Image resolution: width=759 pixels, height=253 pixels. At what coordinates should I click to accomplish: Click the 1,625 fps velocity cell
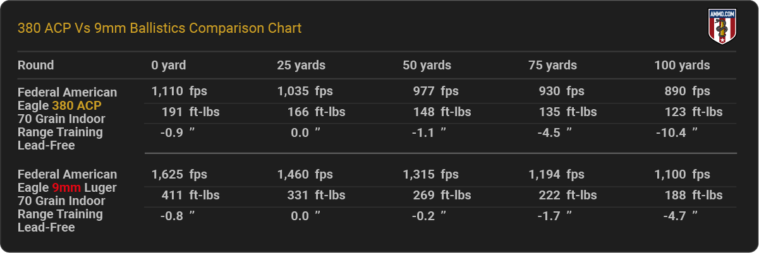(x=179, y=174)
